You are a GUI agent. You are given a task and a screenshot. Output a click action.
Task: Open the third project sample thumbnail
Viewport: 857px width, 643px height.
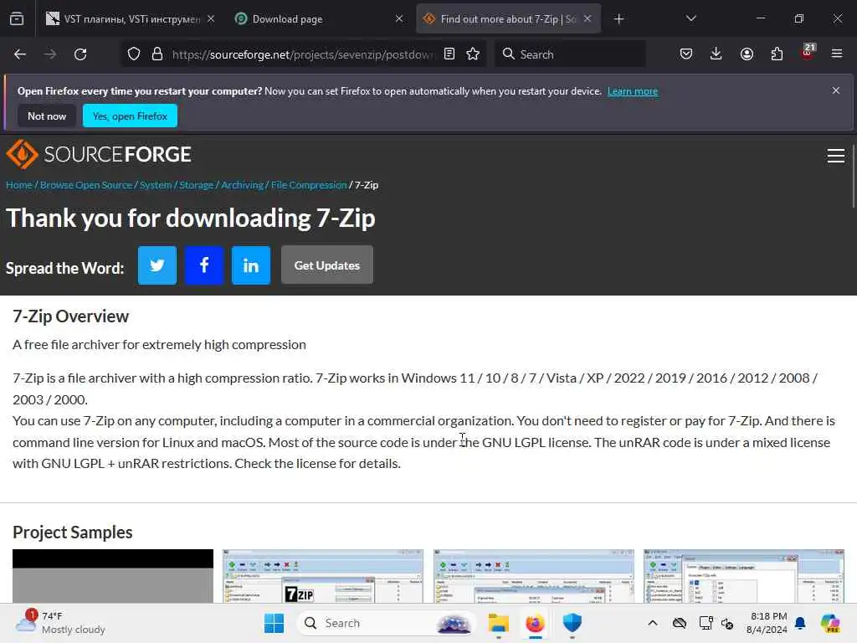[533, 576]
